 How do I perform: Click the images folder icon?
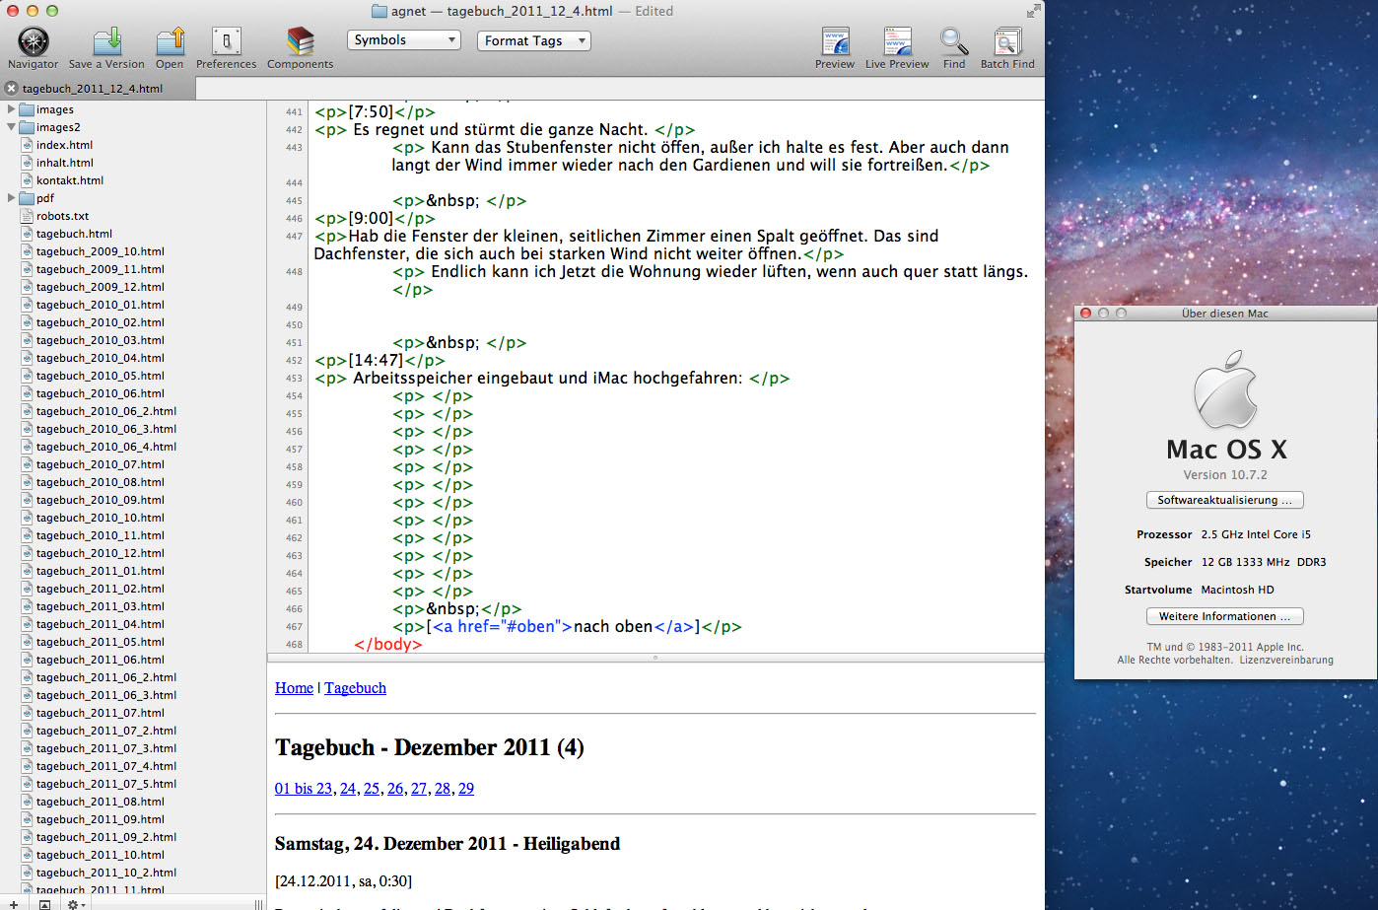(28, 109)
